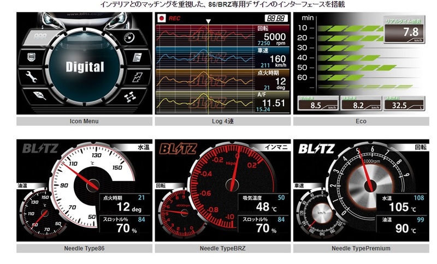Click the インマニ label on TypeBRZ

276,147
